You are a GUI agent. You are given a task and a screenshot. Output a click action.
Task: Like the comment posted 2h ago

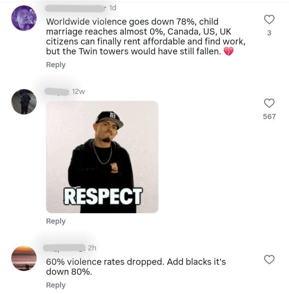(x=269, y=260)
